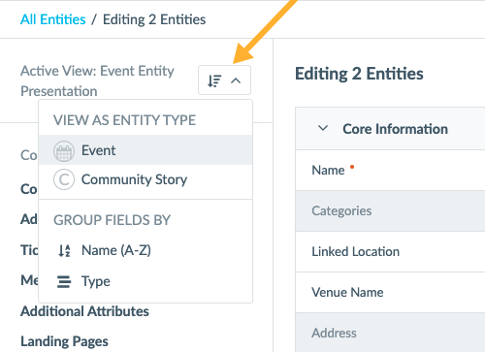
Task: Jump to Additional Attributes section
Action: (x=84, y=311)
